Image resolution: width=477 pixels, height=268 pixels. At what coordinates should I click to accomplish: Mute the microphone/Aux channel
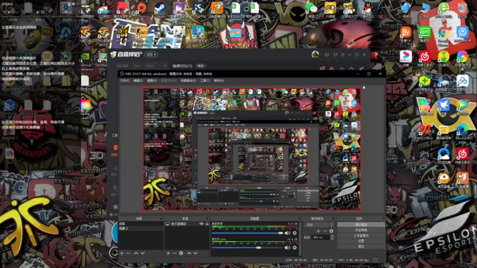[287, 248]
